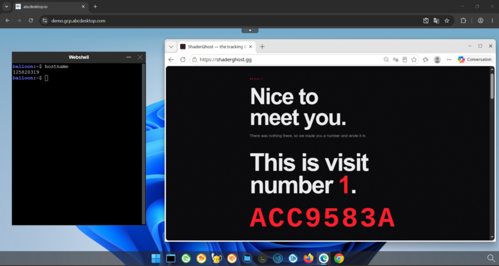Open Chrome three-dot menu

pyautogui.click(x=492, y=20)
